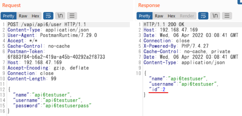Click the POST /vapi/api6/user request line

point(47,25)
